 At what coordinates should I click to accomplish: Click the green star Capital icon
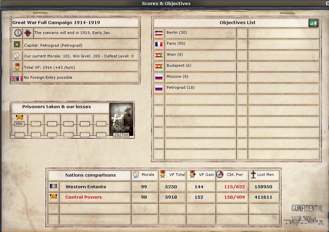point(17,44)
